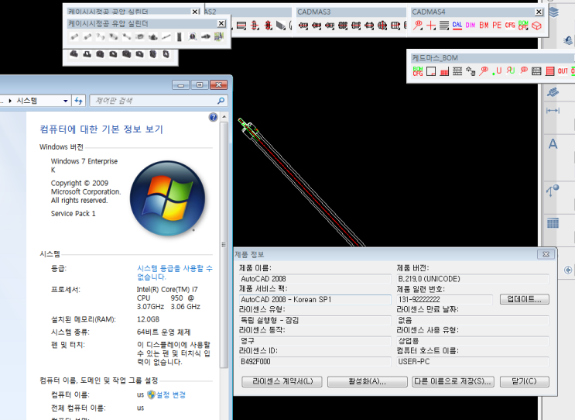Viewport: 575px width, 420px height.
Task: Open the 설정 변경 link
Action: (171, 394)
